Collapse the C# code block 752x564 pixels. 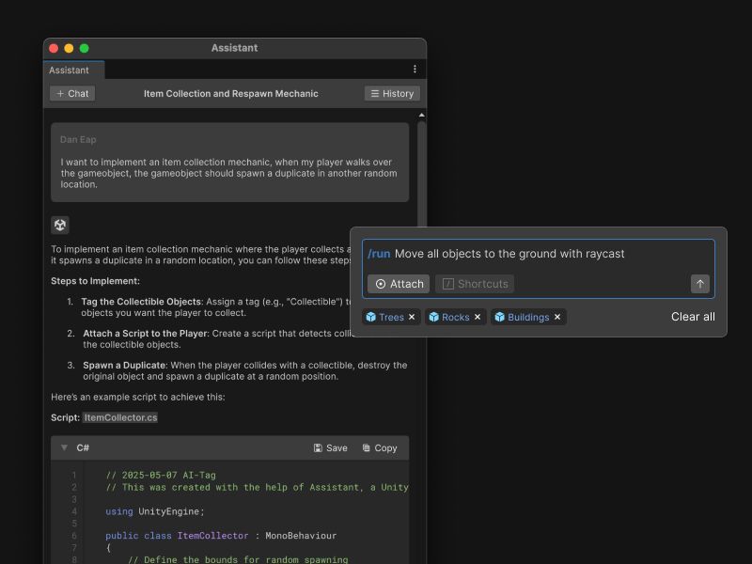[64, 448]
